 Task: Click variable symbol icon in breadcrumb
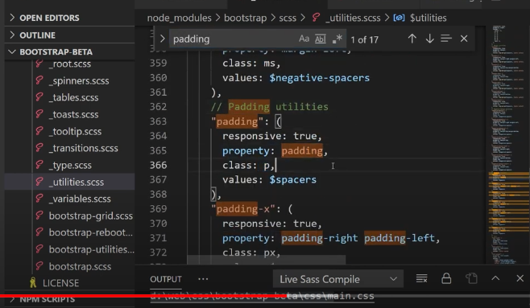point(399,18)
